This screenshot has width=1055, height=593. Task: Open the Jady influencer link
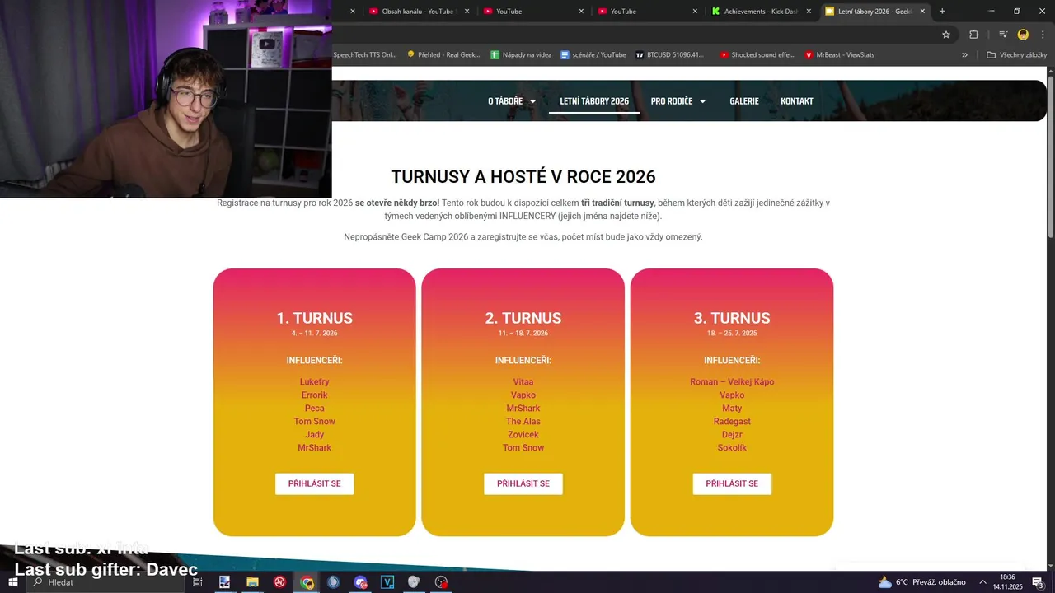pos(314,435)
